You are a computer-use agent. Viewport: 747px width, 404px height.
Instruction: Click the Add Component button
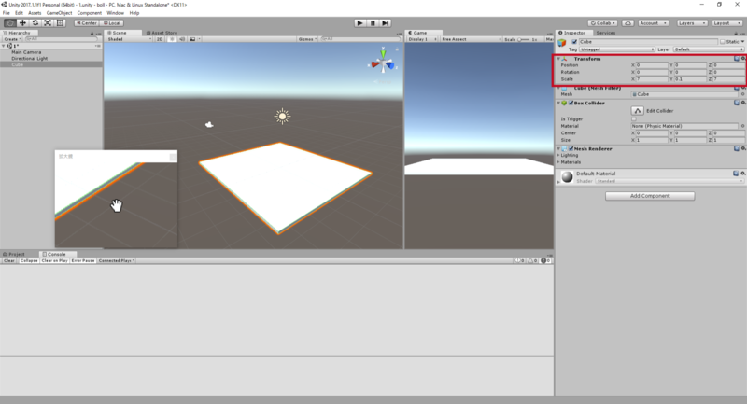point(650,196)
